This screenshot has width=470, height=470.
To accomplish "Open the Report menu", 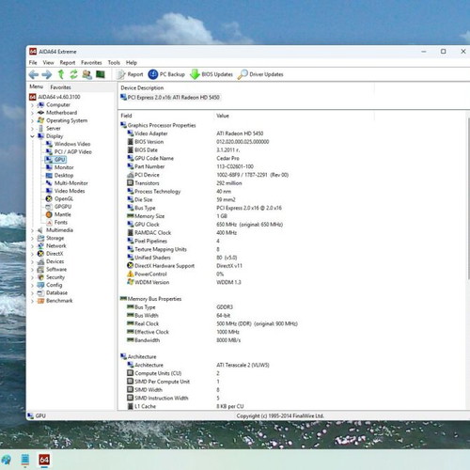I will (68, 63).
